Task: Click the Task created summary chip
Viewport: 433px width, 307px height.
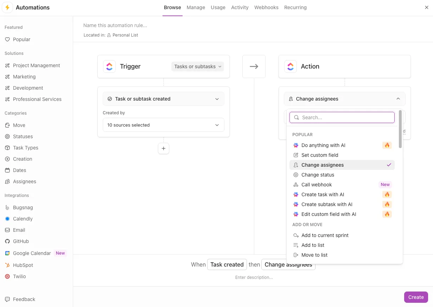Action: point(227,264)
